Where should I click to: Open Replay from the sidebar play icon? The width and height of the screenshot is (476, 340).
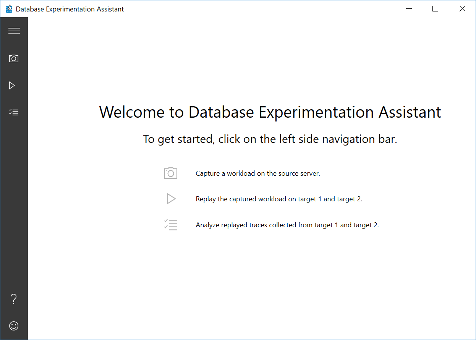tap(12, 86)
